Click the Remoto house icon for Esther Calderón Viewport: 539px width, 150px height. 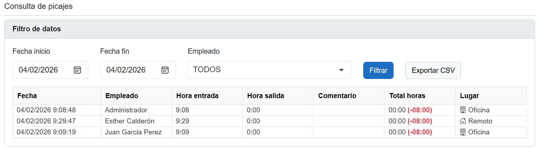[x=463, y=121]
